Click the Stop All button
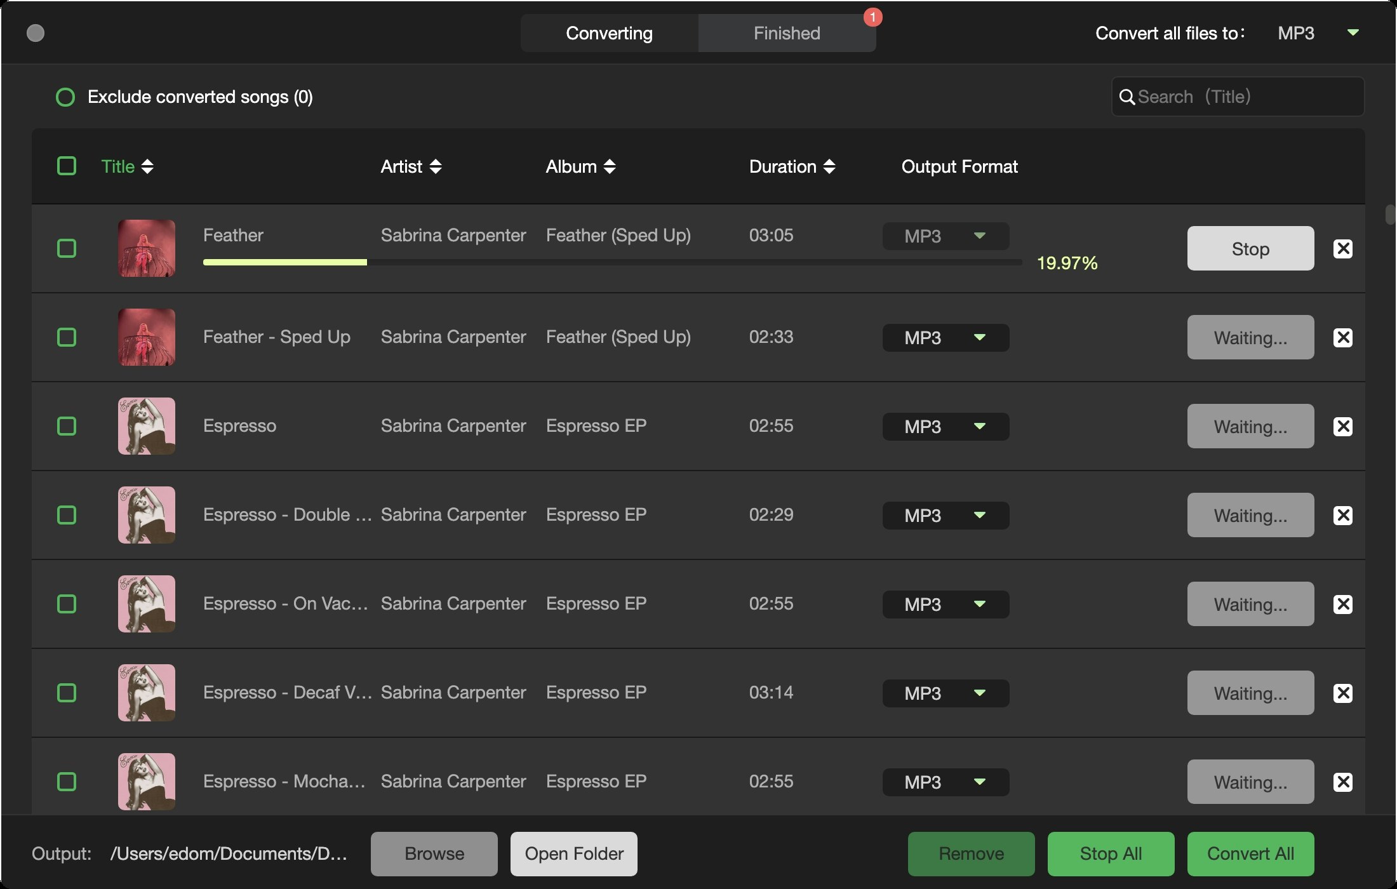Image resolution: width=1397 pixels, height=889 pixels. point(1111,854)
